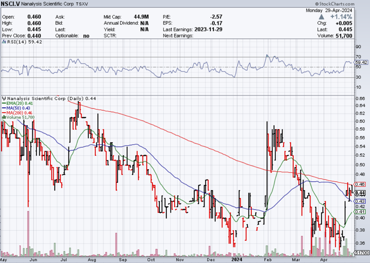Click the date Monday 29-Apr-2024
Screen dimensions: 370x263
[329, 11]
